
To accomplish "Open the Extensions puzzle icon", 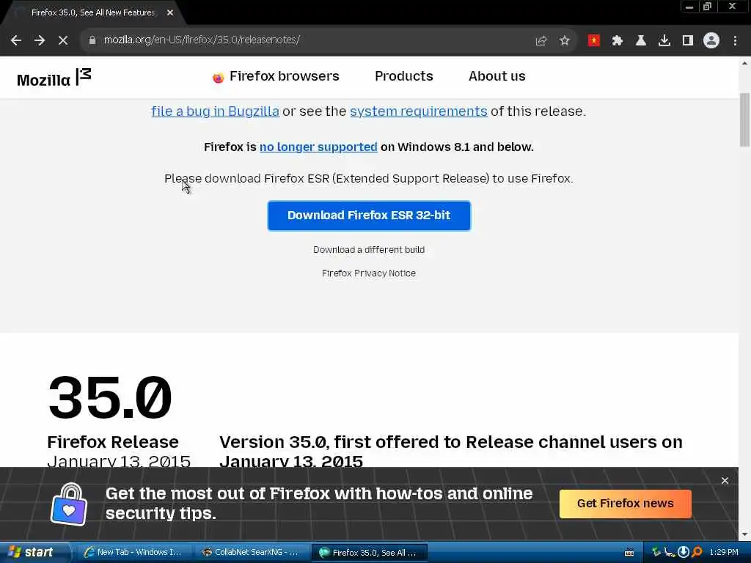I will [x=618, y=41].
